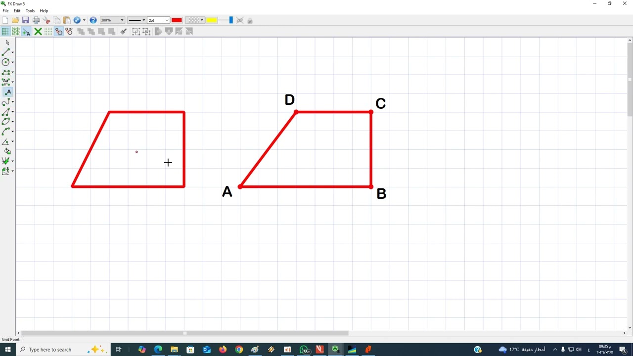Pick the yellow fill color swatch
This screenshot has height=356, width=633.
click(212, 20)
